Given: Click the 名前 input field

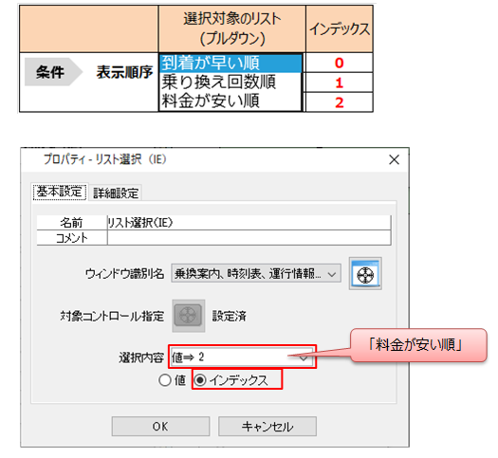Looking at the screenshot, I should pos(249,223).
